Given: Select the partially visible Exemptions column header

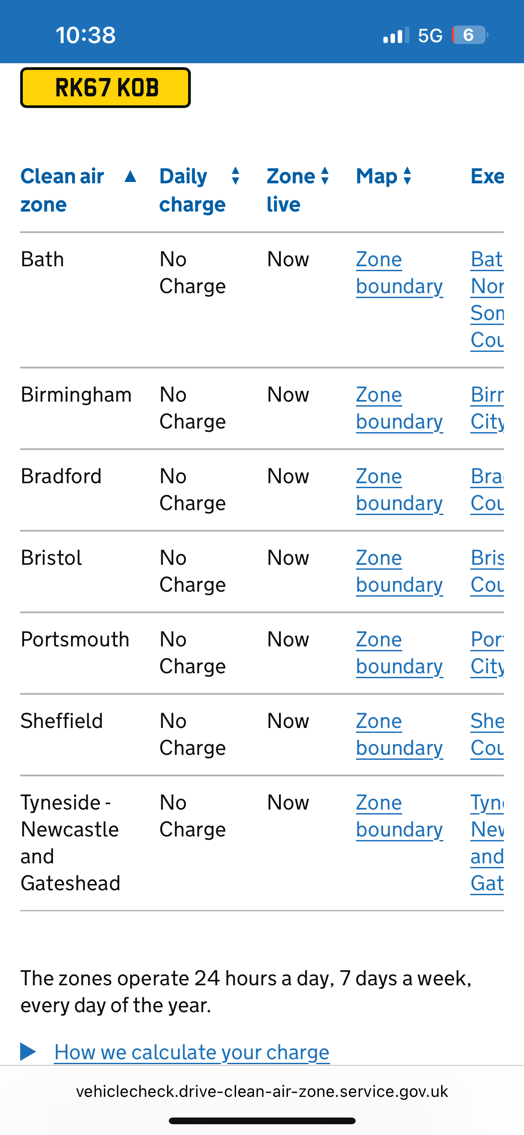Looking at the screenshot, I should pos(487,177).
